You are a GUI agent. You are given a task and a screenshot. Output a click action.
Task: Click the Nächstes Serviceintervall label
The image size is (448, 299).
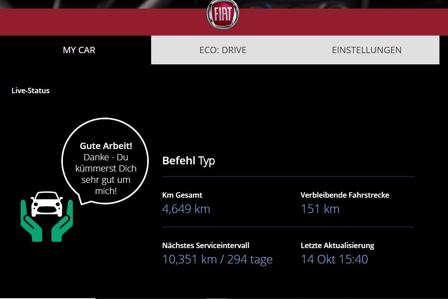[x=206, y=245]
